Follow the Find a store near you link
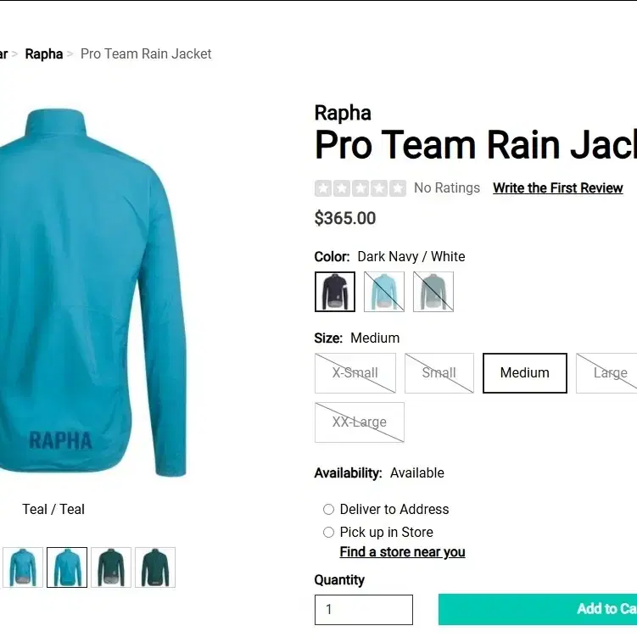The image size is (637, 637). coord(402,552)
